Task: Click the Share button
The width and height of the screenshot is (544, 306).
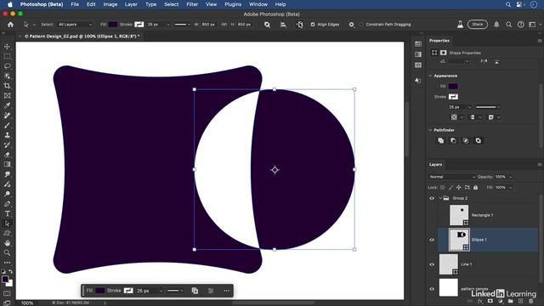Action: coord(478,25)
